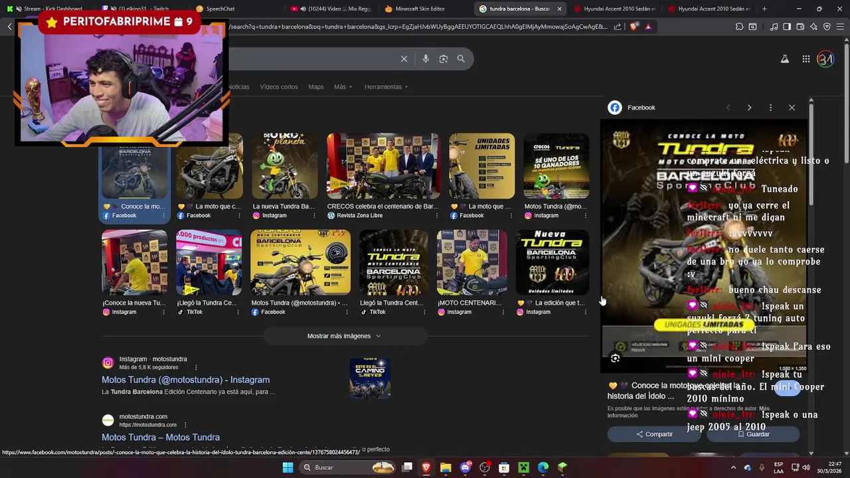Open preview panel three-dot options
Viewport: 850px width, 478px height.
[770, 108]
